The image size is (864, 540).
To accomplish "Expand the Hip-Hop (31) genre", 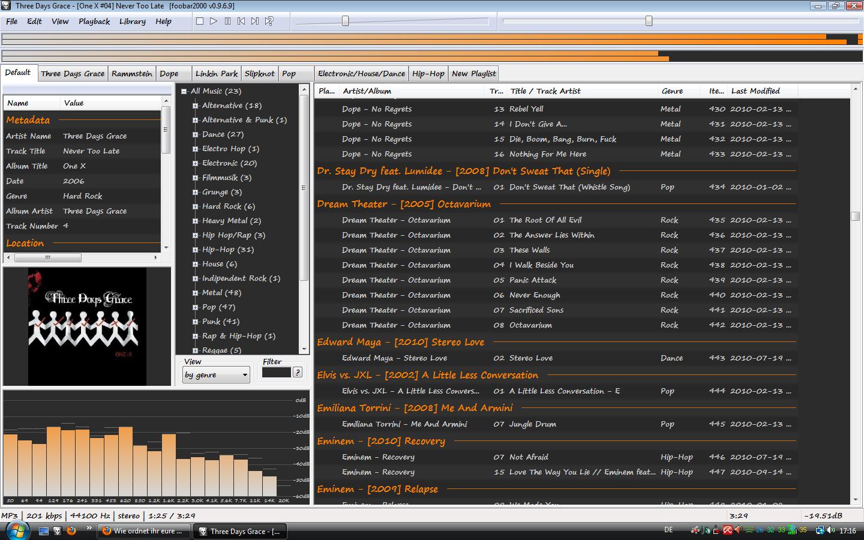I will tap(196, 250).
